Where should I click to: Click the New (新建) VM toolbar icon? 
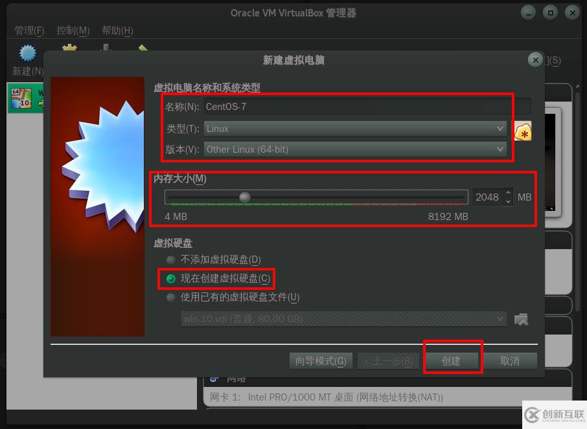point(28,53)
